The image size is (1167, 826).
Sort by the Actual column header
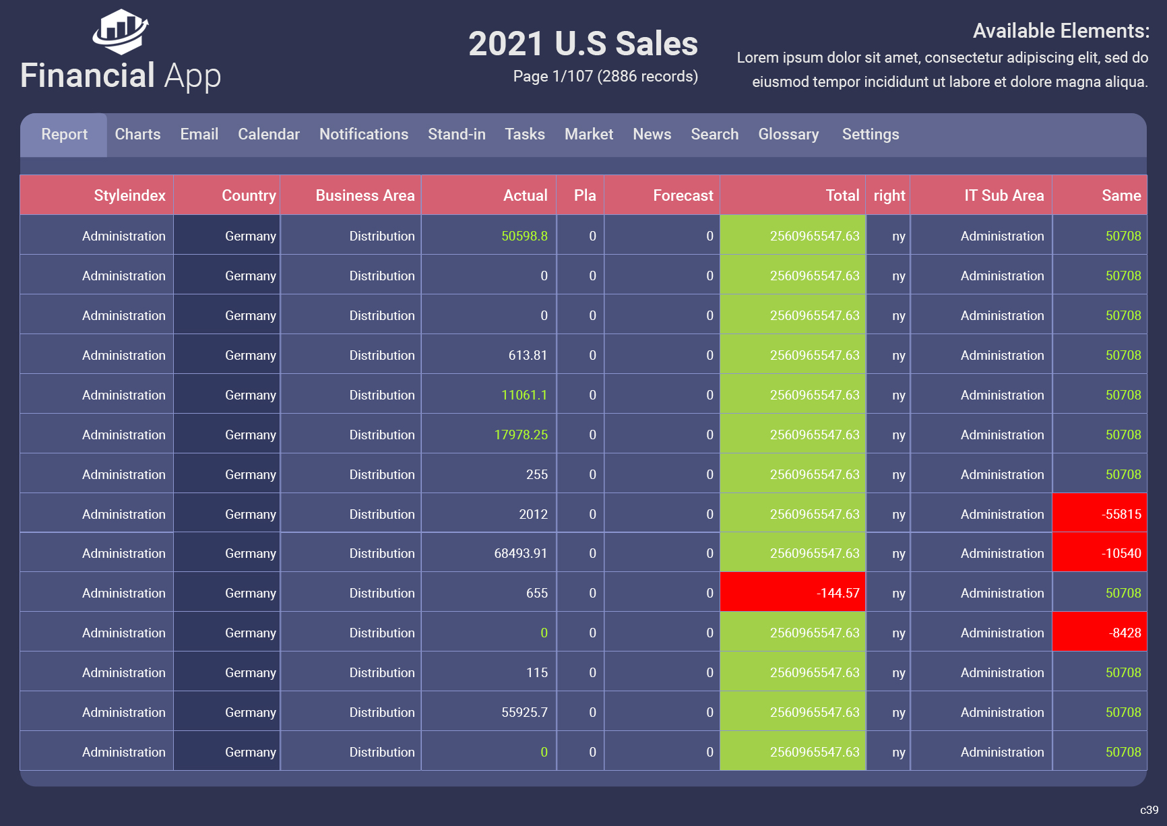click(x=525, y=195)
